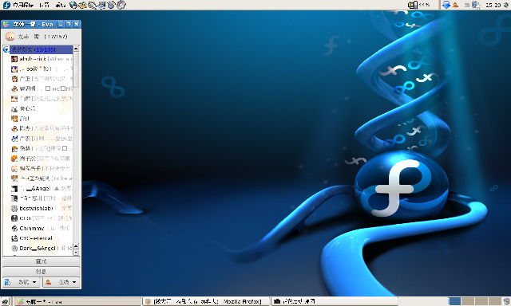Select contact ending in '&Angel' with black avatar

click(42, 188)
